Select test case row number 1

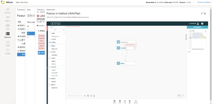click(x=31, y=30)
